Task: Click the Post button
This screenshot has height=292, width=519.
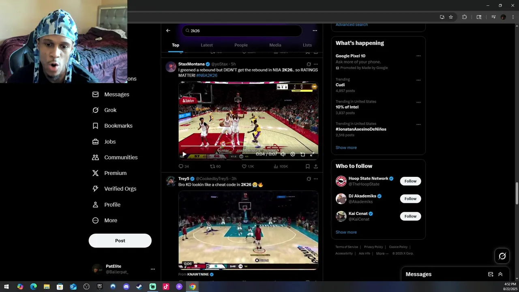Action: point(120,240)
